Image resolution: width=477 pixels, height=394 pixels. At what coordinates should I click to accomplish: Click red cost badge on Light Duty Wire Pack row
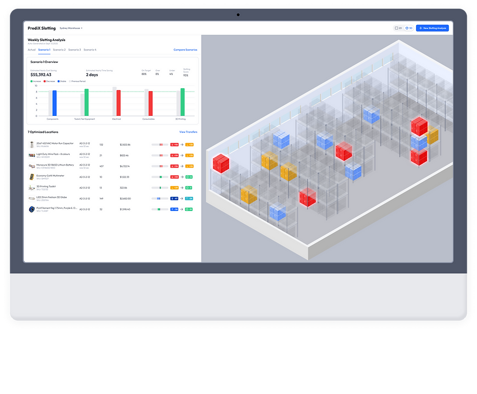pos(174,155)
